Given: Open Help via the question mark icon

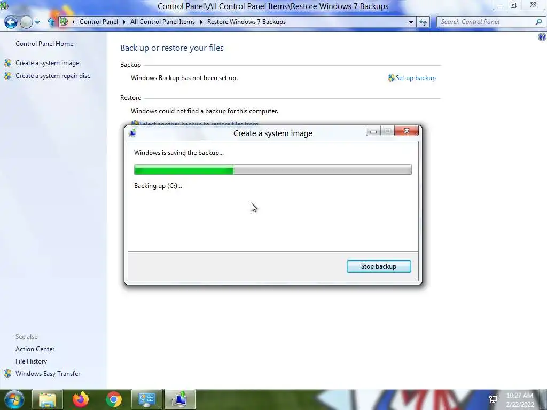Looking at the screenshot, I should [542, 37].
